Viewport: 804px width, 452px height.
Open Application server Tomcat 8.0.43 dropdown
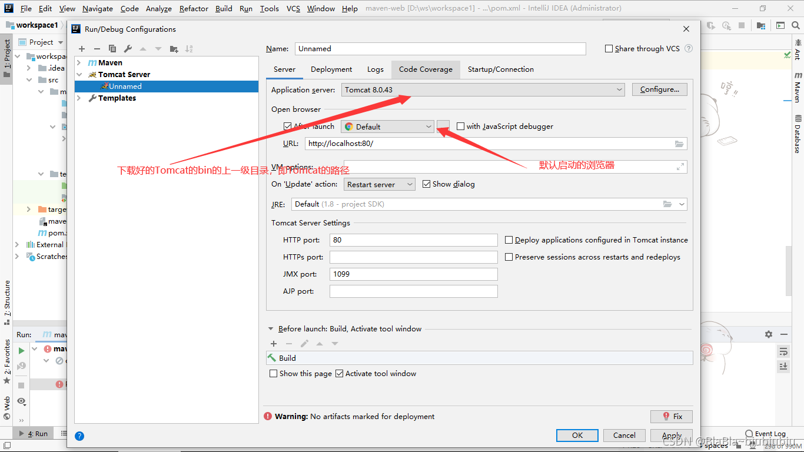point(483,89)
